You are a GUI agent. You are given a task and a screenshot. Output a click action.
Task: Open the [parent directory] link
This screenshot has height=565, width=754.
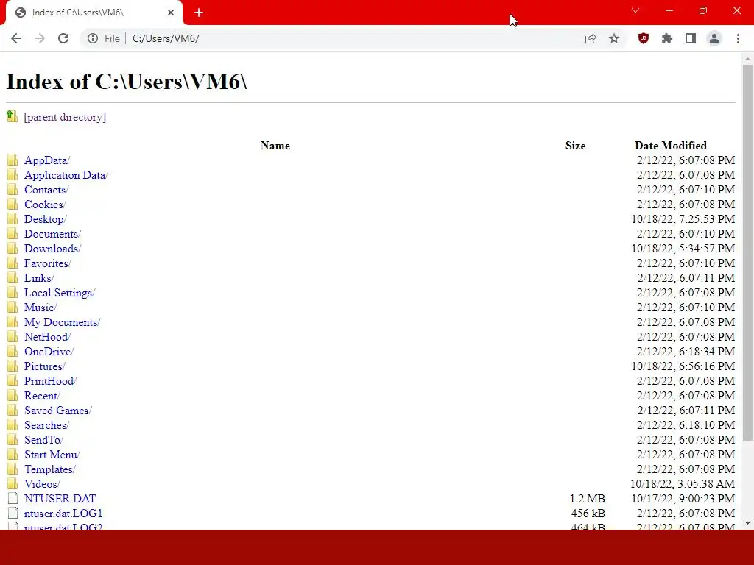65,117
